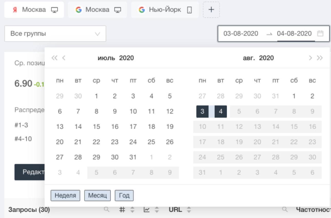Jump to next year with double-right arrow

coord(320,58)
